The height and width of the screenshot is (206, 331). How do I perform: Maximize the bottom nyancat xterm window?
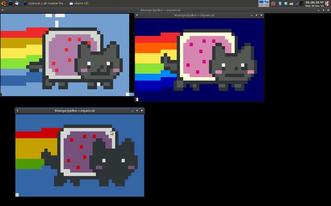tap(137, 111)
